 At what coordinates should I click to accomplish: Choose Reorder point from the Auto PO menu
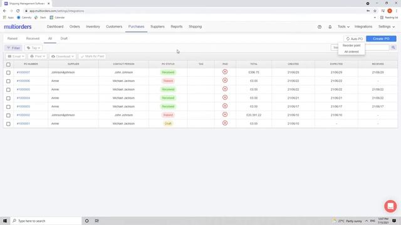click(x=352, y=46)
